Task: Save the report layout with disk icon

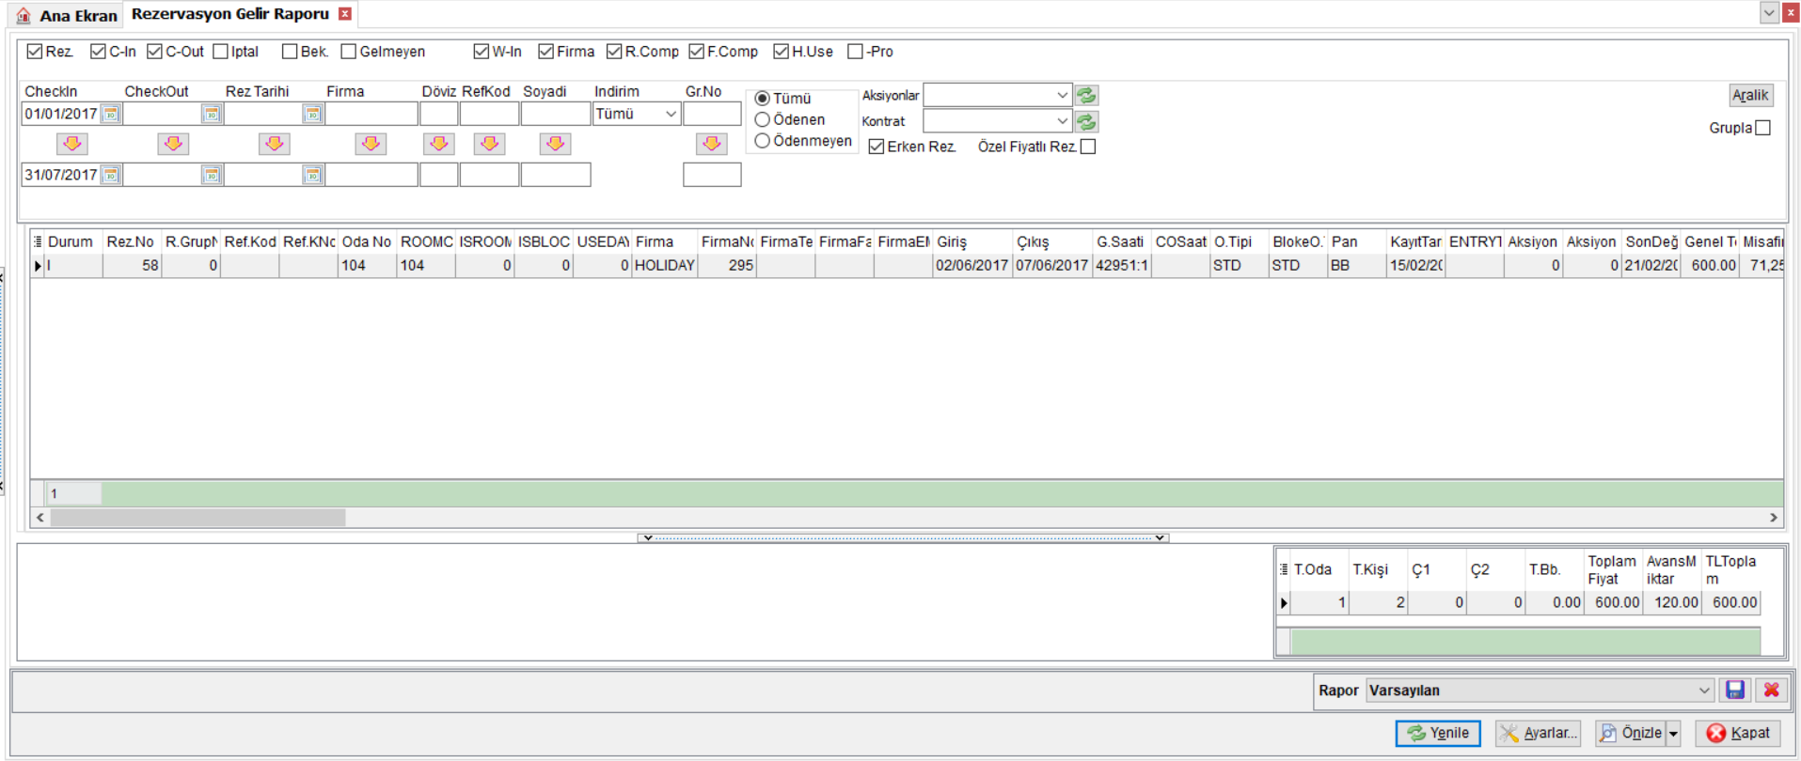Action: (1735, 691)
